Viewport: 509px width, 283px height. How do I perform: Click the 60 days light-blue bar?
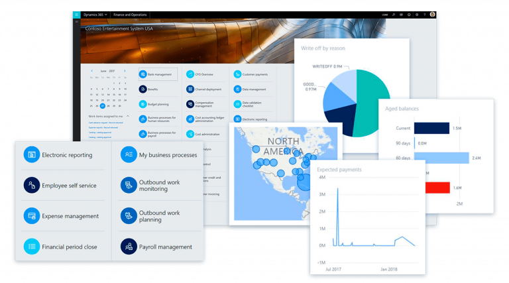[442, 158]
